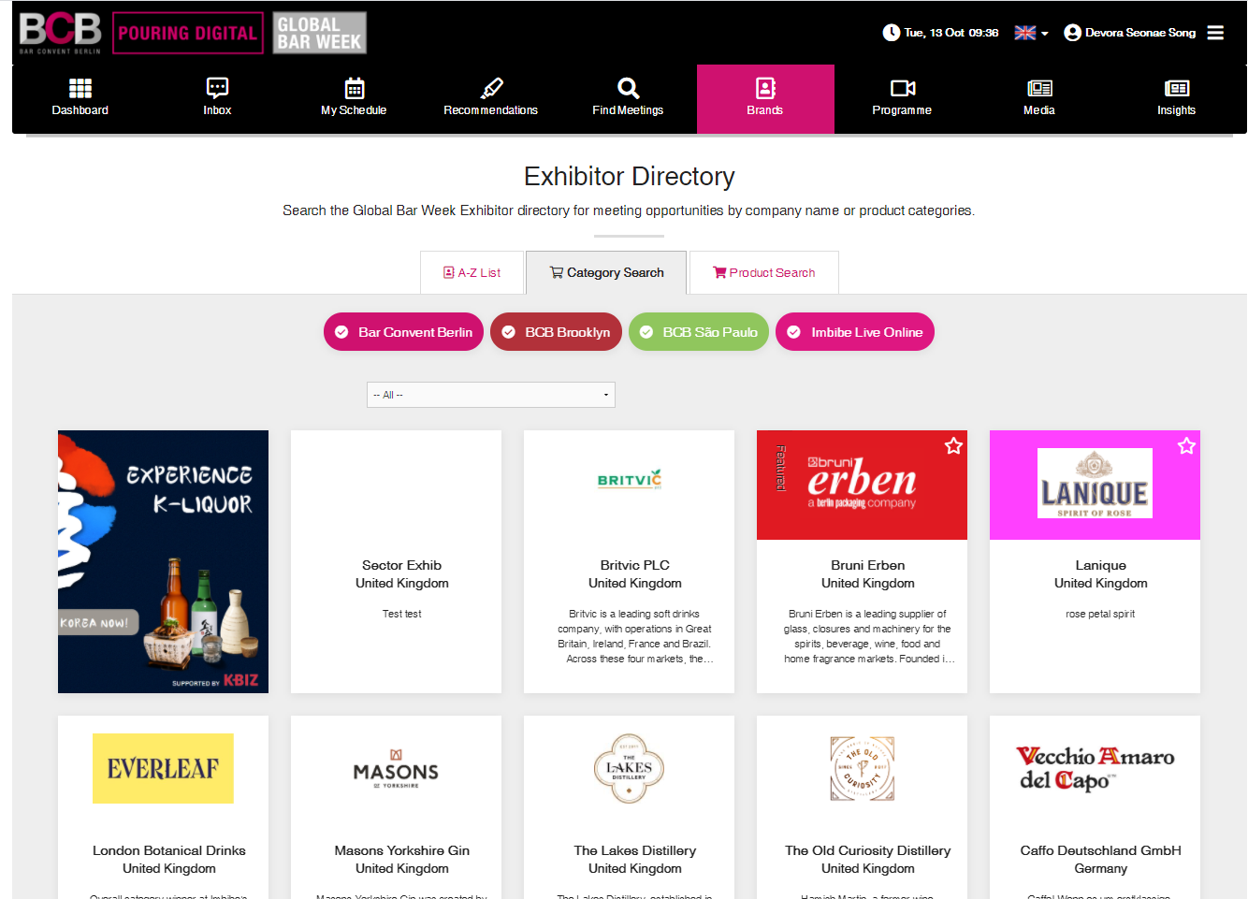
Task: Click the 'rose petal spirit' description
Action: (x=1100, y=615)
